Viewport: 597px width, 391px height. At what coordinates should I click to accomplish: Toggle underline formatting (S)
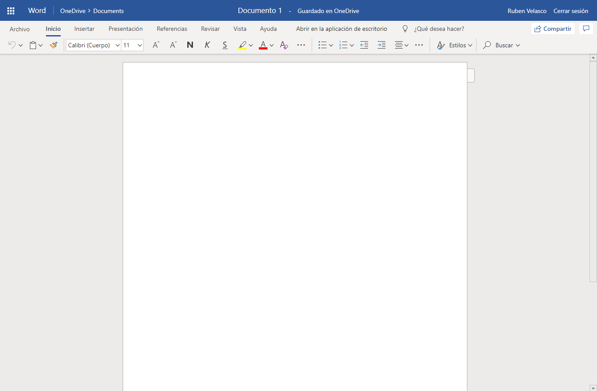click(225, 45)
